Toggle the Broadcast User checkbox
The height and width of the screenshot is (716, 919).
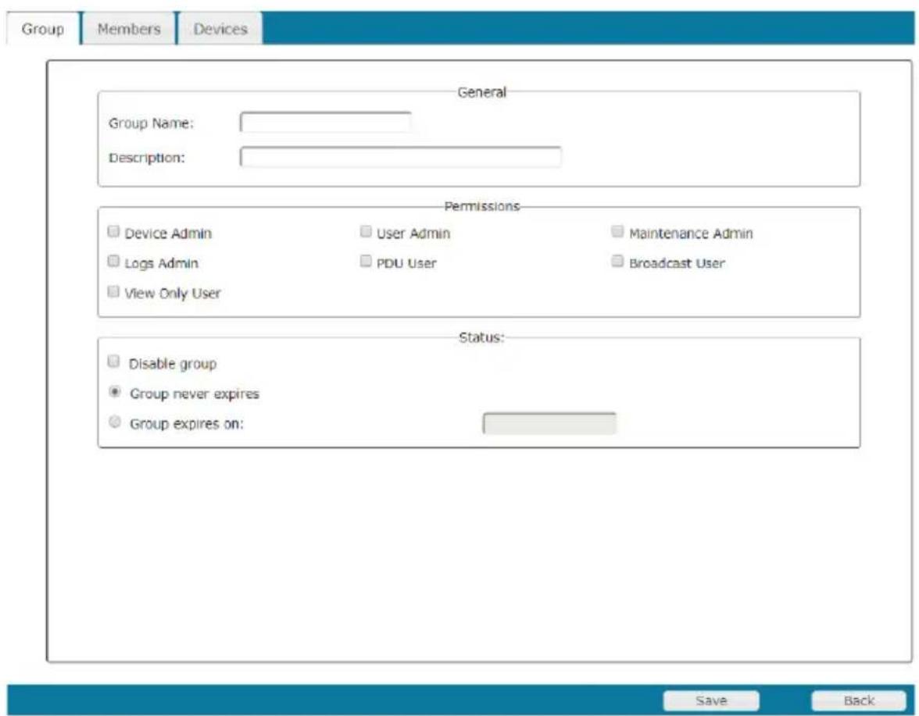(x=617, y=261)
